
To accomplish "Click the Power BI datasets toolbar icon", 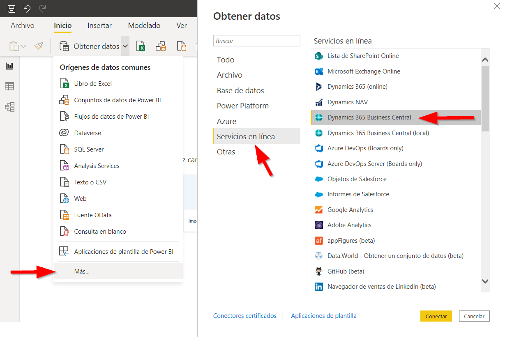I will pos(161,46).
